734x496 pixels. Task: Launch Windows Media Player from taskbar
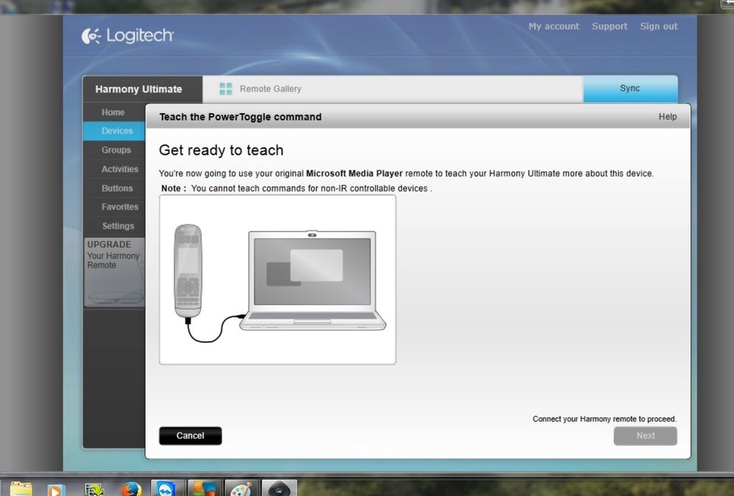(56, 490)
